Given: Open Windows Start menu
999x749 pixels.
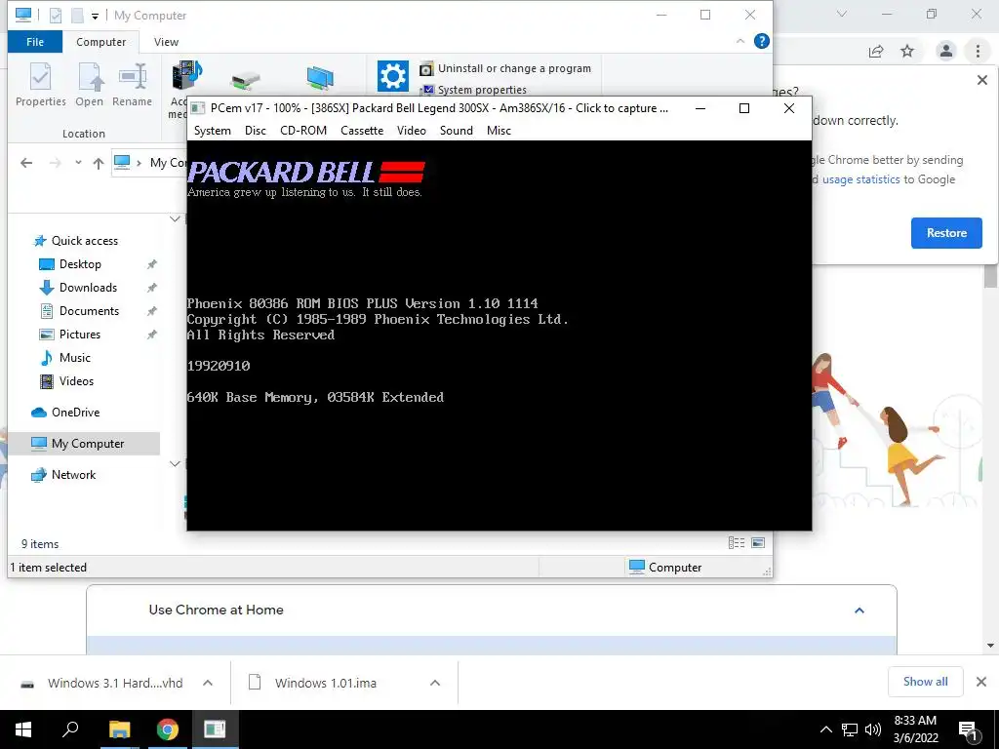Looking at the screenshot, I should 23,729.
